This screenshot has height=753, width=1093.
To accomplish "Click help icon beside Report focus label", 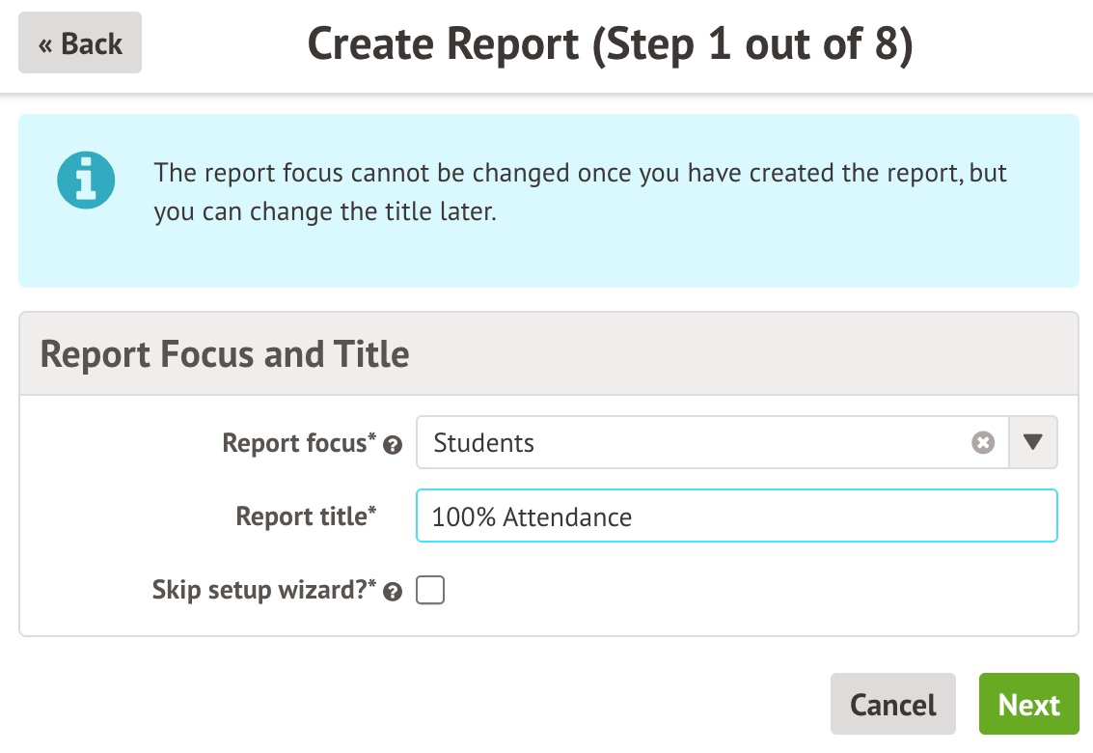I will (393, 446).
